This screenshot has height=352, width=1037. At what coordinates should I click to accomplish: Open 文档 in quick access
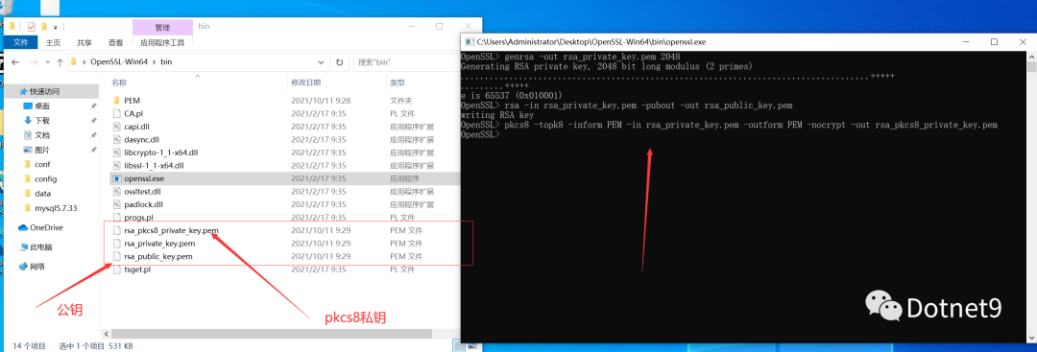(x=41, y=134)
